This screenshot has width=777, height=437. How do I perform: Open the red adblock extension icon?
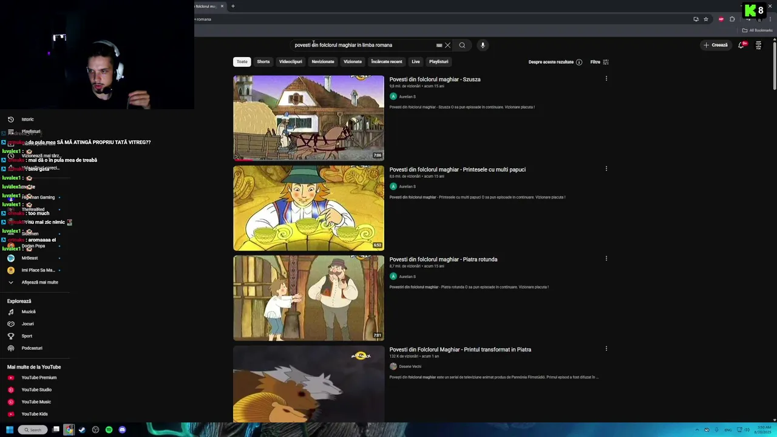coord(721,19)
